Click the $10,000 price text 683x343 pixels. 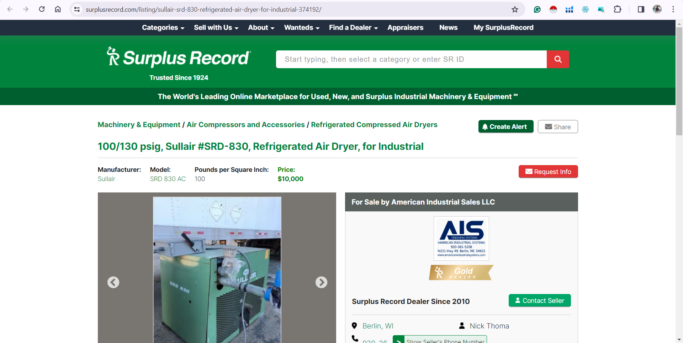pyautogui.click(x=291, y=179)
